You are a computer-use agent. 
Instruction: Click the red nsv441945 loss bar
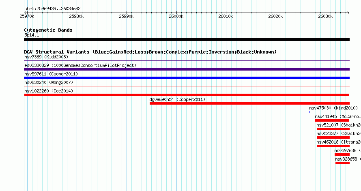pyautogui.click(x=332, y=120)
